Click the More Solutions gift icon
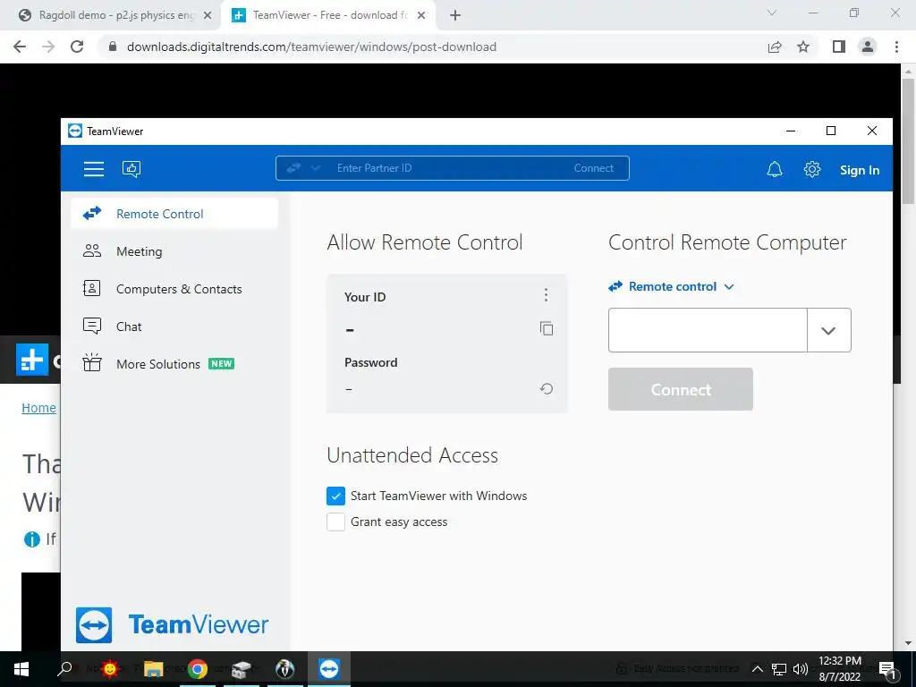Viewport: 916px width, 687px height. [92, 363]
